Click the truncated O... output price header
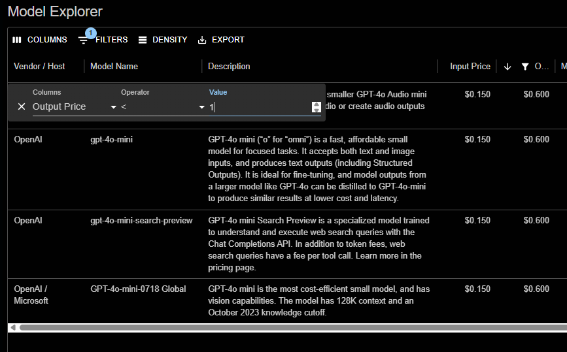 [x=541, y=67]
